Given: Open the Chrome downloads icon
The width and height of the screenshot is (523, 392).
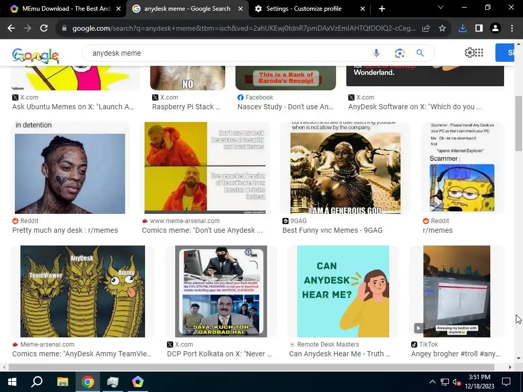Looking at the screenshot, I should [463, 29].
